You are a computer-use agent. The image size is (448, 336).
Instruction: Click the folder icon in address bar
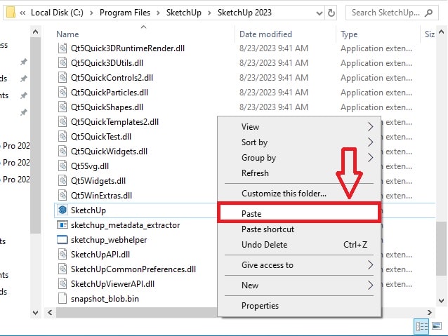[11, 13]
